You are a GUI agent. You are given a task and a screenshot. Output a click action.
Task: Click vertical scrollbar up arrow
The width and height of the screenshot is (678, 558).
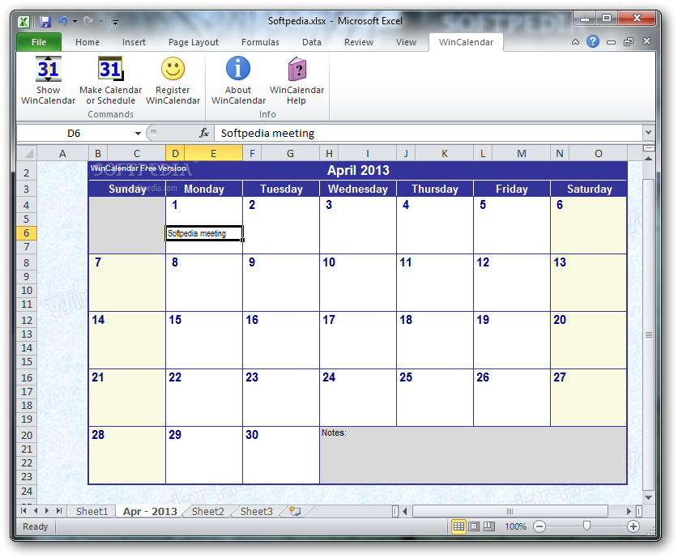coord(648,159)
